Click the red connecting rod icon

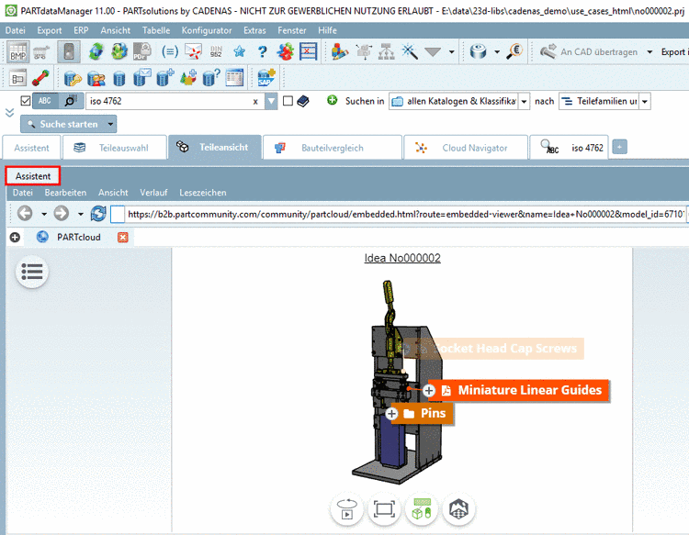(40, 78)
